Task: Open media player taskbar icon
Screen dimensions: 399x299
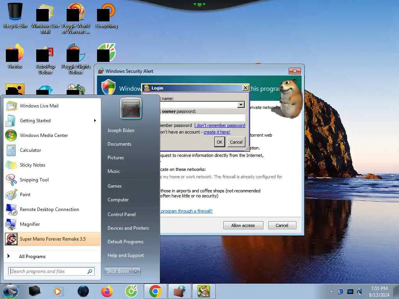Action: [x=58, y=291]
